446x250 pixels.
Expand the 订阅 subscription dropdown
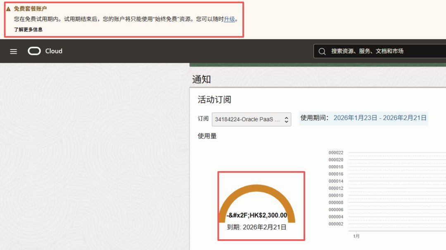tap(251, 119)
